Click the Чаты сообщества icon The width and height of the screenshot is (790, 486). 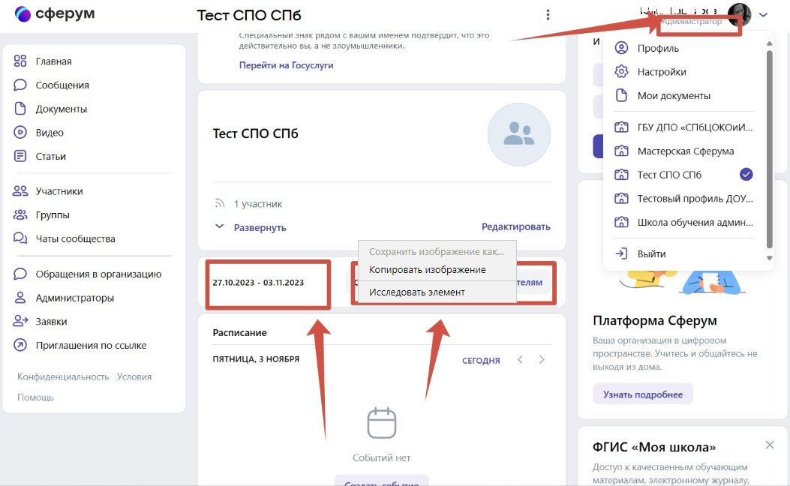click(x=20, y=238)
